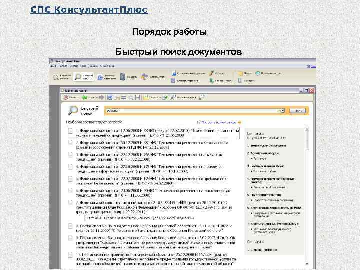
Task: Click the document icon beside result 1
Action: coord(70,131)
